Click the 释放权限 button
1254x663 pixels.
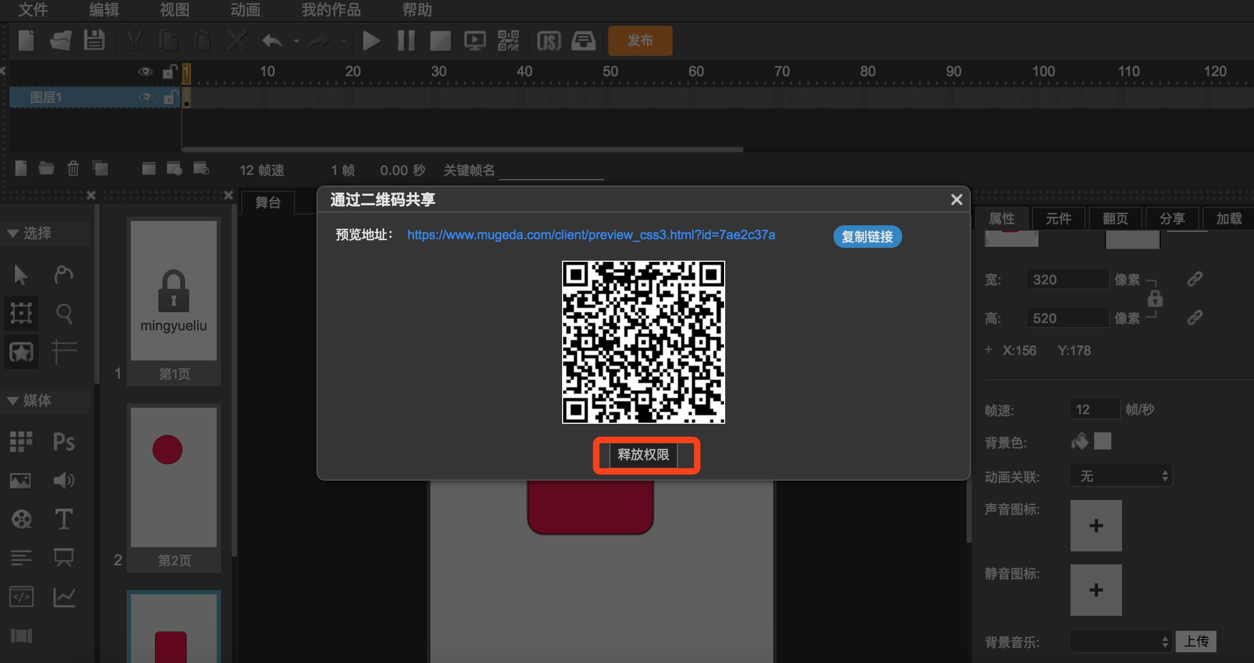tap(644, 455)
